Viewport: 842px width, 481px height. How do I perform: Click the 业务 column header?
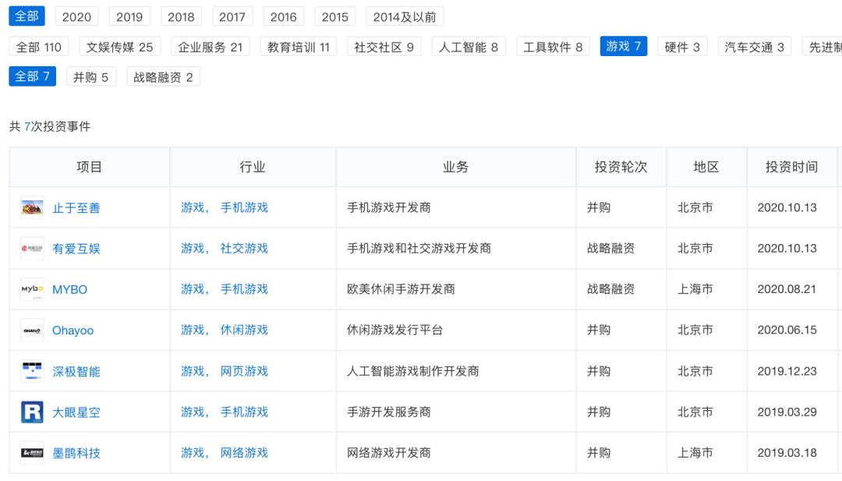pyautogui.click(x=455, y=167)
